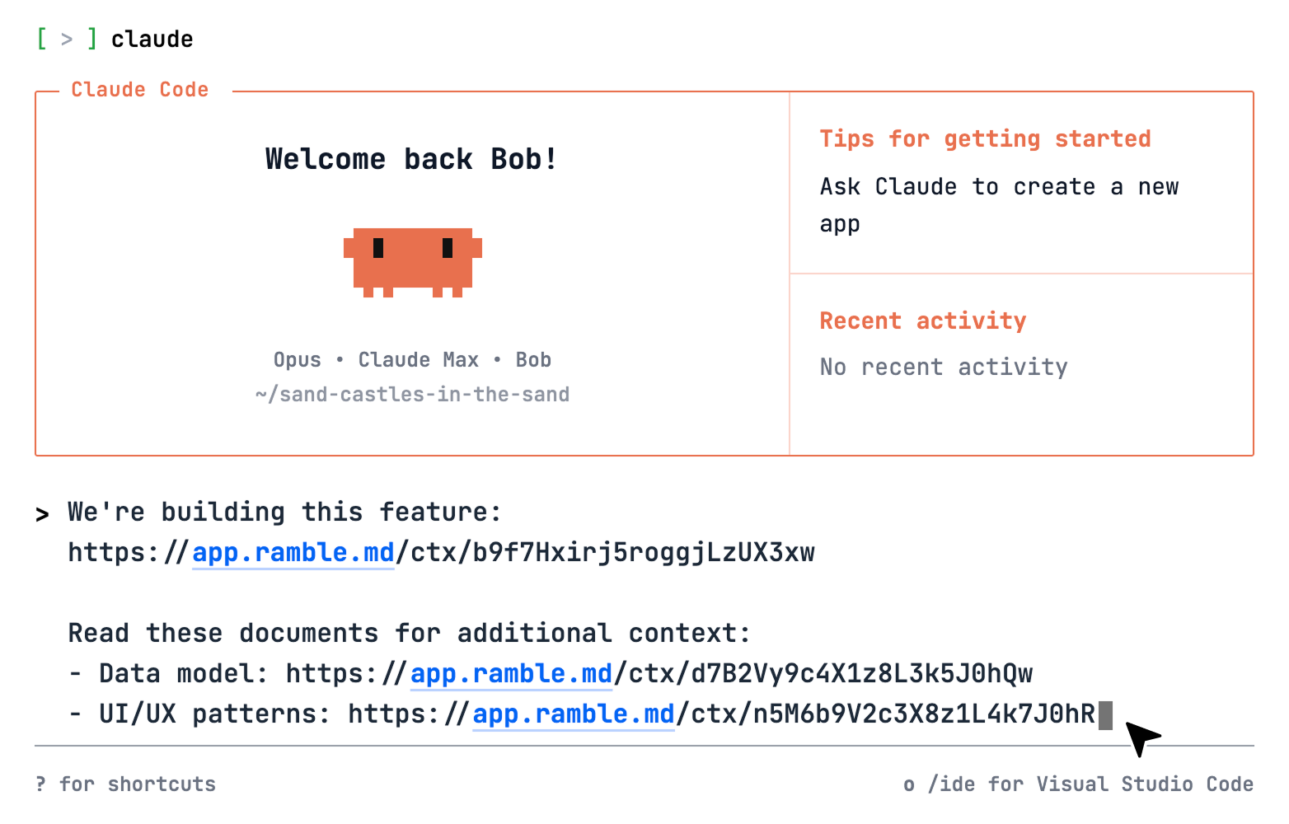This screenshot has width=1289, height=824.
Task: Click the Bob username label
Action: 533,359
